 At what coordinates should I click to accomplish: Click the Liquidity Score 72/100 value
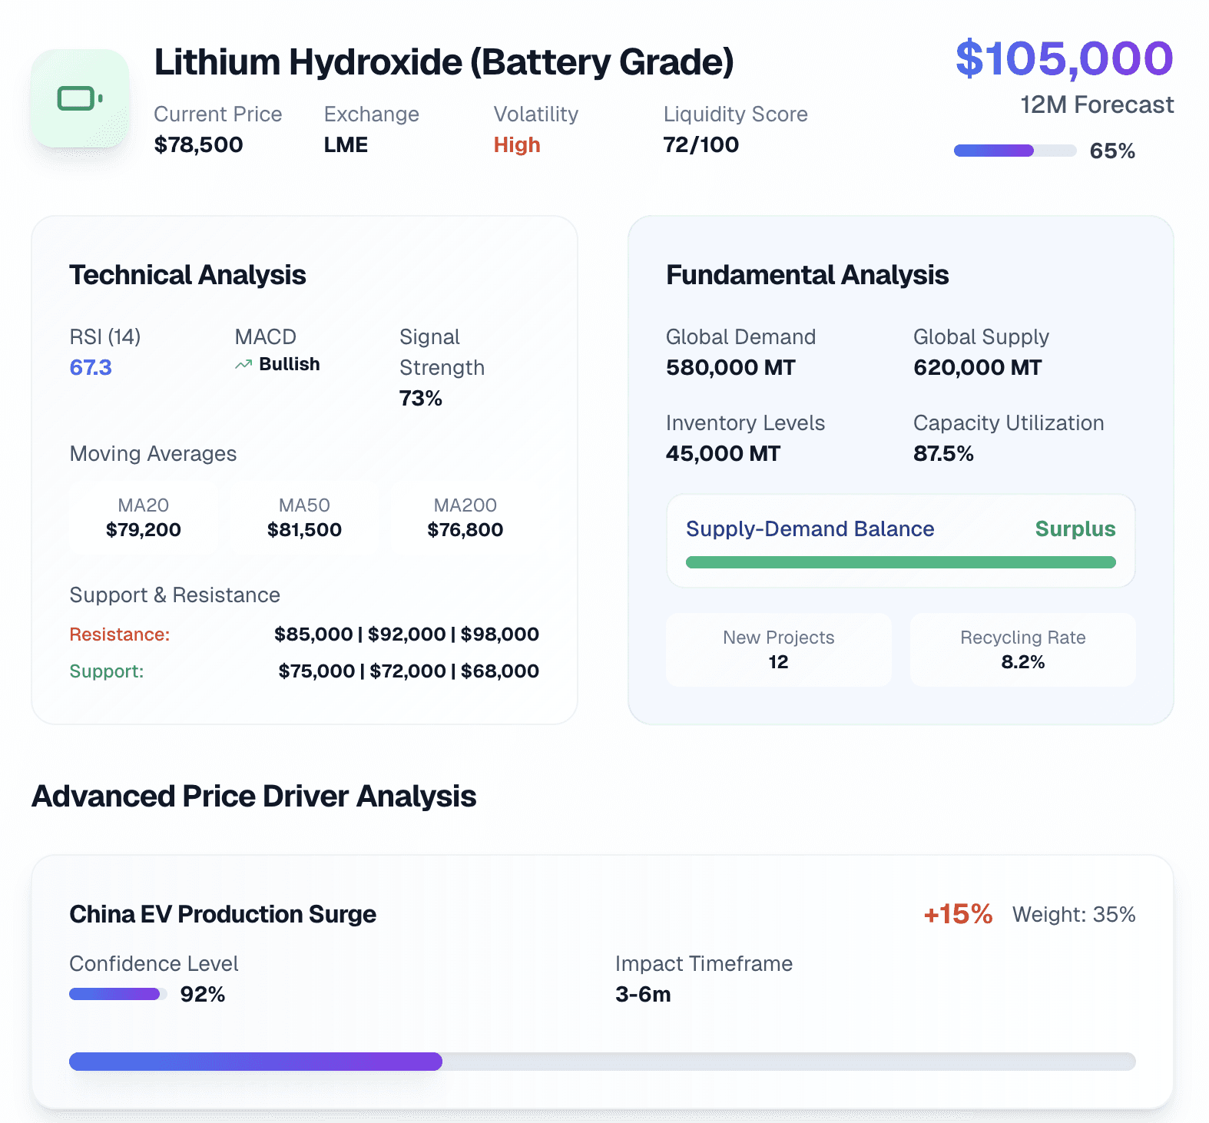701,145
